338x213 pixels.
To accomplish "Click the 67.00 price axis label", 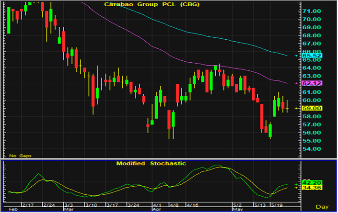I will tap(312, 44).
